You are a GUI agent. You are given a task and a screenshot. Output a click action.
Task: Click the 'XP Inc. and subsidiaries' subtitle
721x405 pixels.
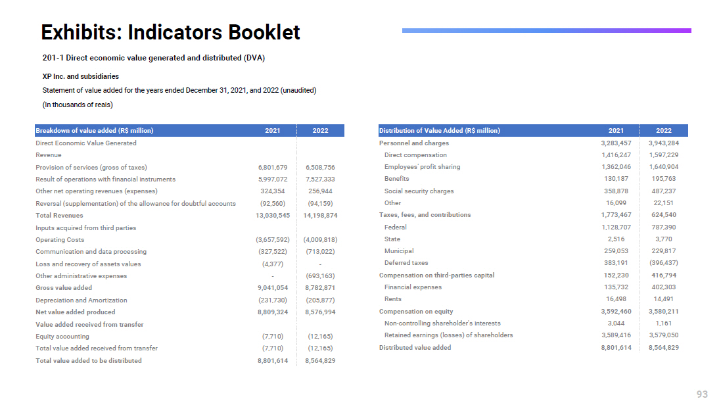(81, 76)
